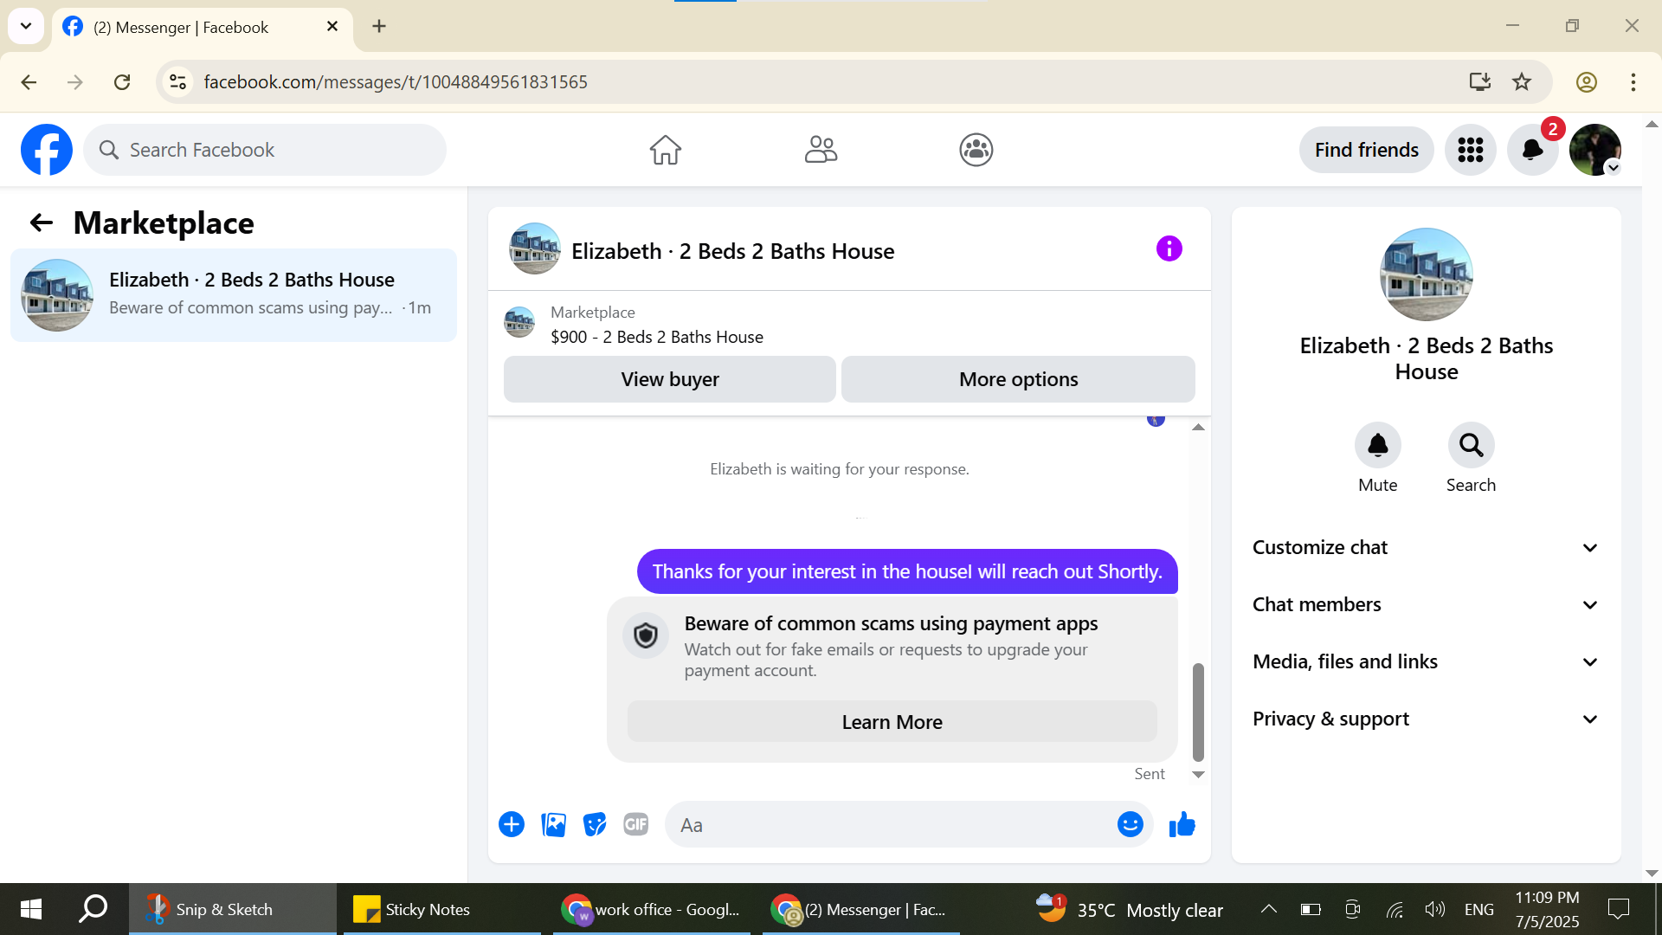
Task: Open more actions plus icon
Action: pyautogui.click(x=512, y=825)
